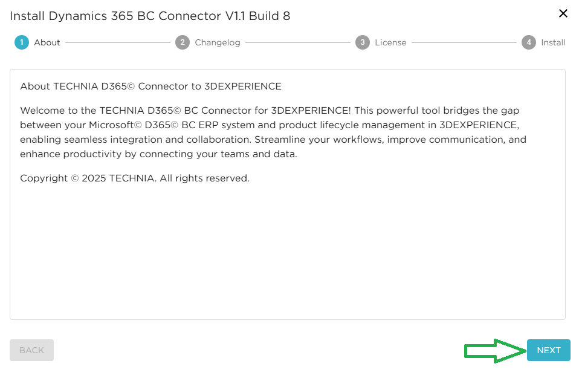Click the step 2 numbered circle
The image size is (579, 381).
[x=183, y=42]
